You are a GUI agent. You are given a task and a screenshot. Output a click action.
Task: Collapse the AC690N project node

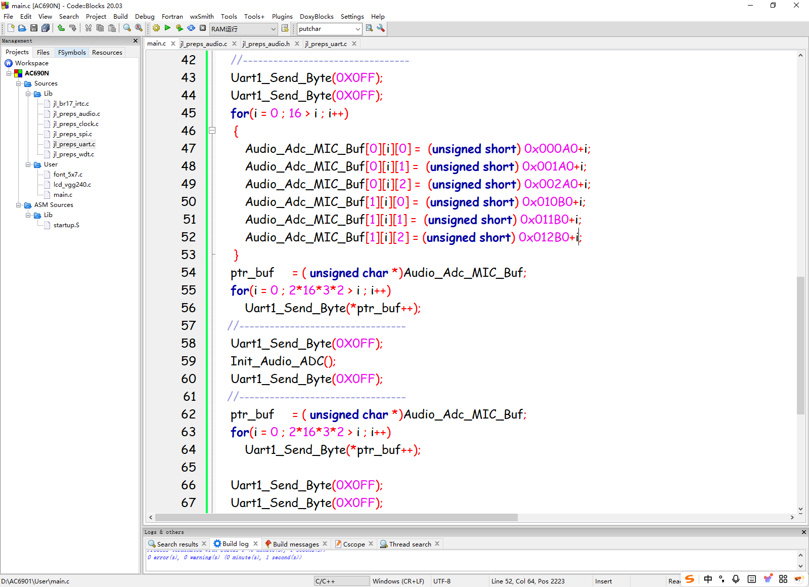(9, 73)
